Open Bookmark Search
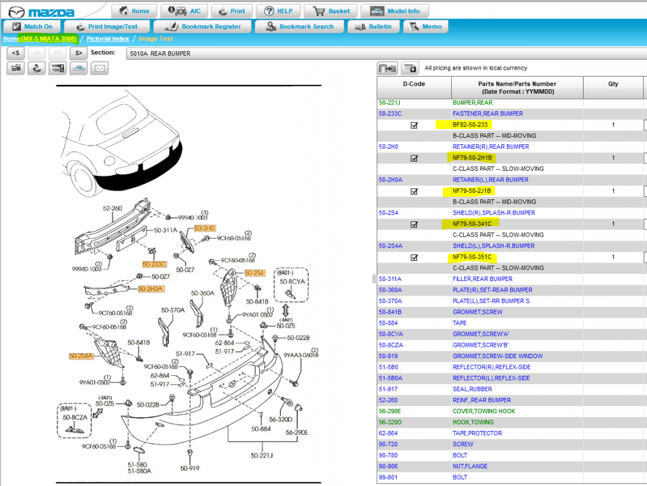 click(300, 27)
